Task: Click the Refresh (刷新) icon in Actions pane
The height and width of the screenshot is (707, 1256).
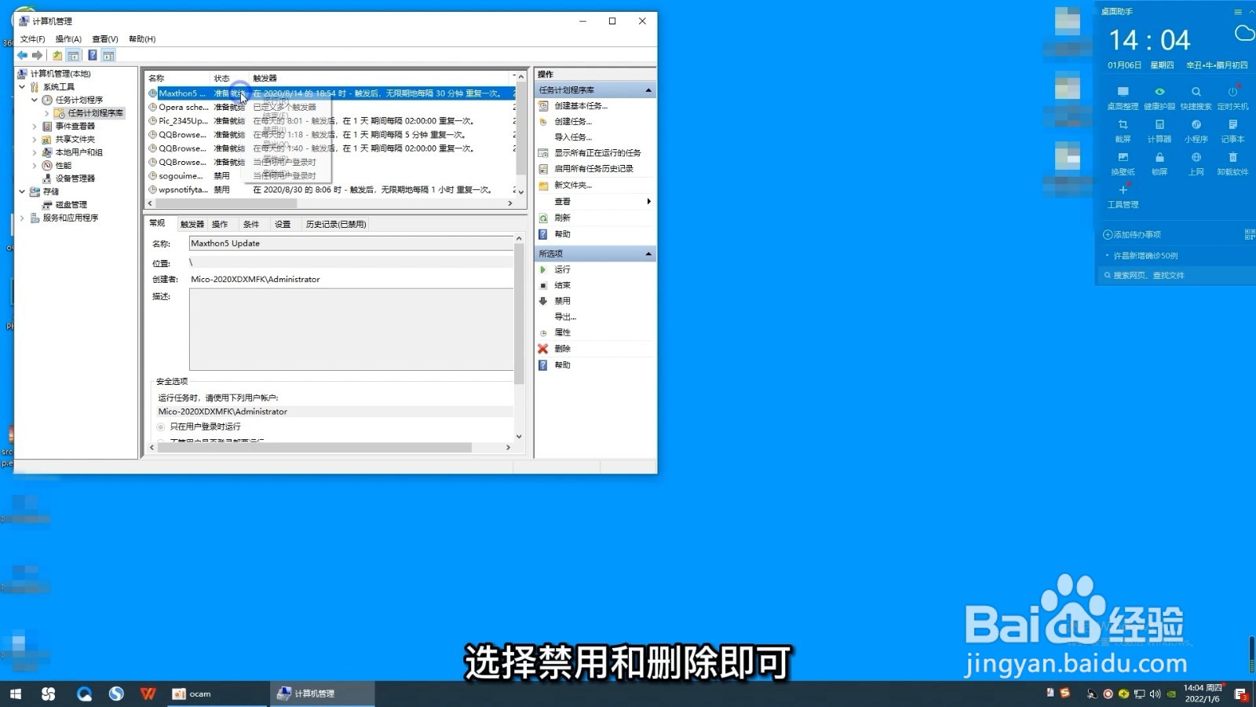Action: pyautogui.click(x=544, y=218)
